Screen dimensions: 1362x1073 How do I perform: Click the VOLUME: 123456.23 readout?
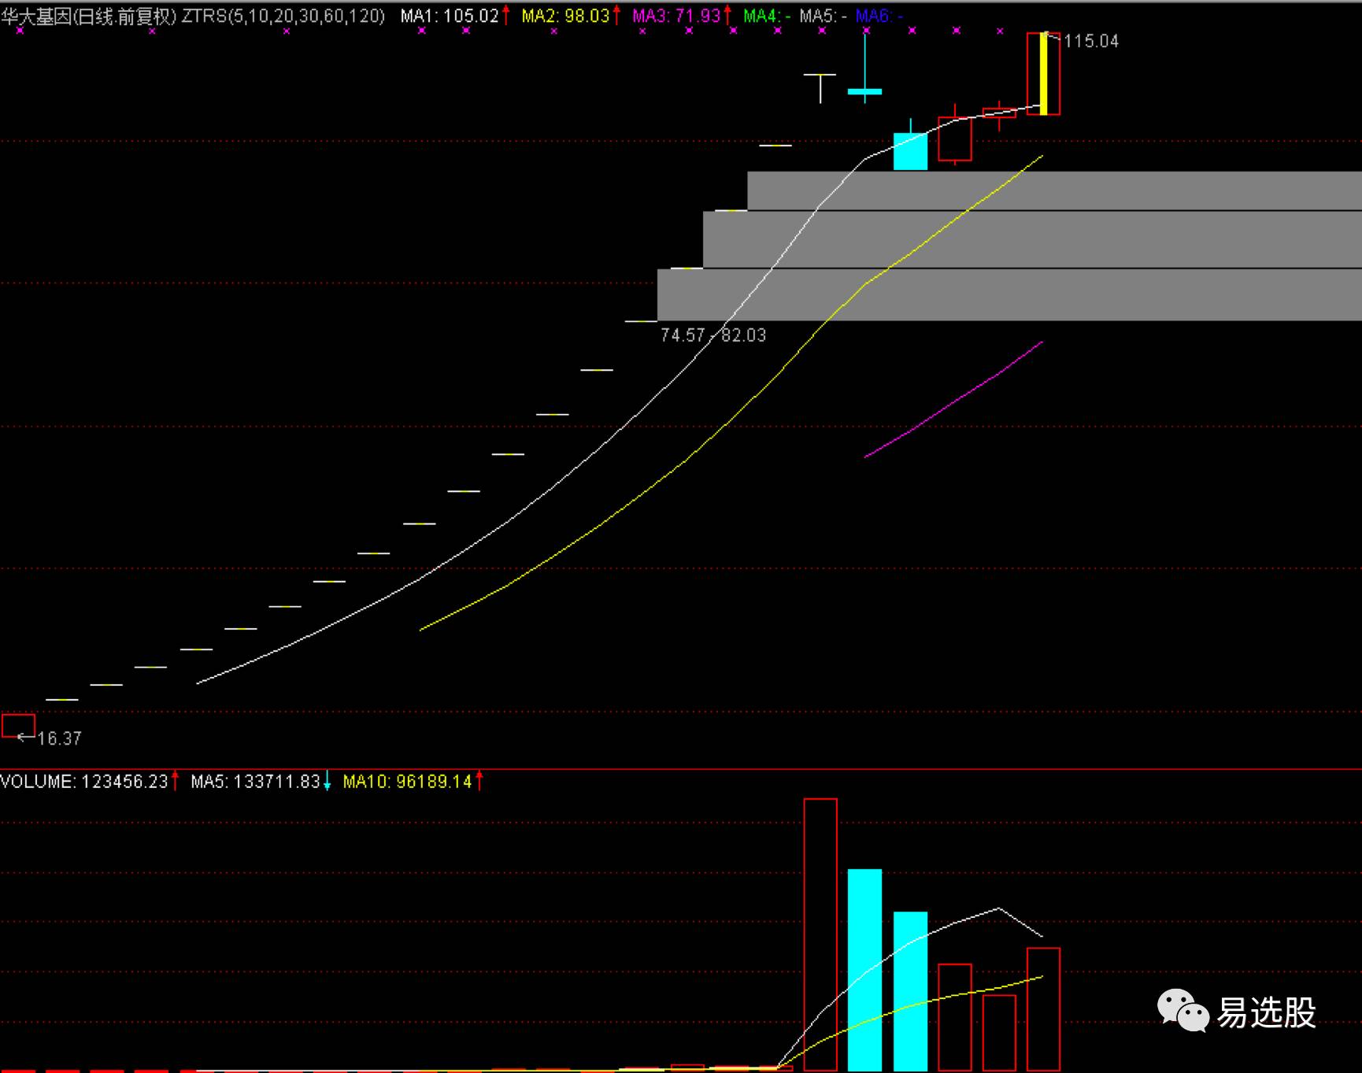[x=84, y=782]
